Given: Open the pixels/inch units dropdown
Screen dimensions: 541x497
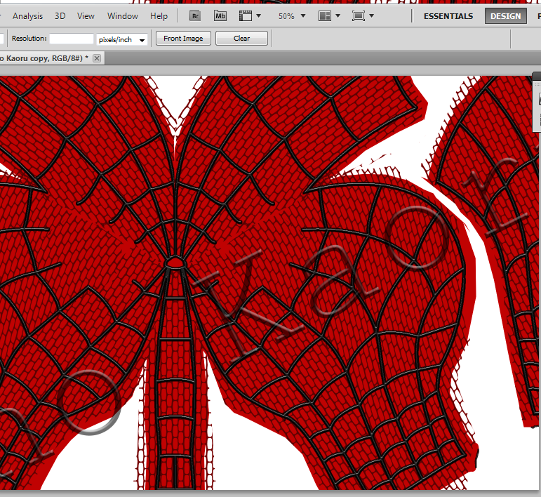Looking at the screenshot, I should 122,40.
